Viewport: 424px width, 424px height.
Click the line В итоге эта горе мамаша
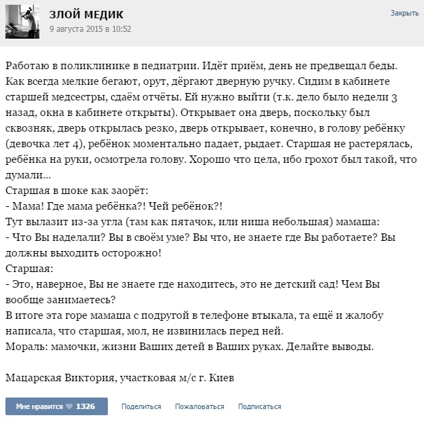pos(194,315)
